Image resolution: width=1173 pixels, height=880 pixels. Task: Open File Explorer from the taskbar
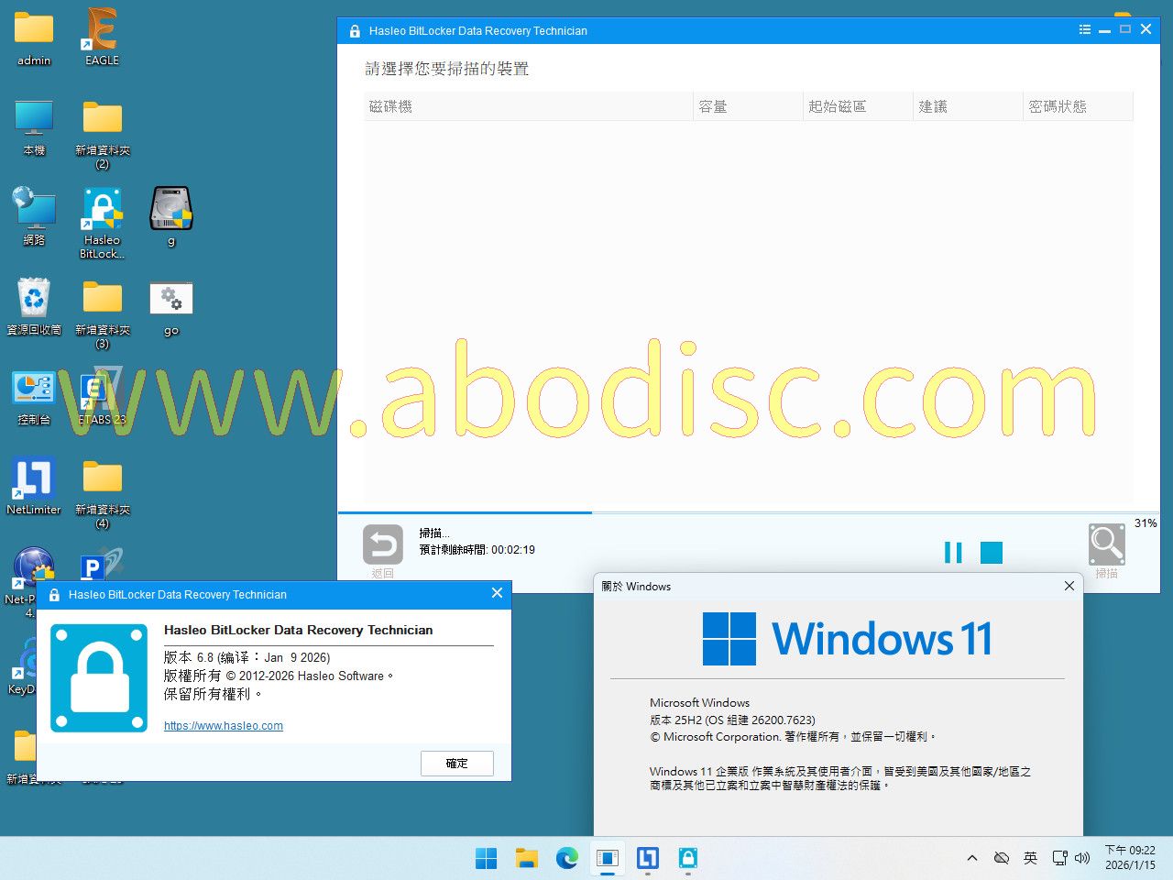pyautogui.click(x=526, y=858)
